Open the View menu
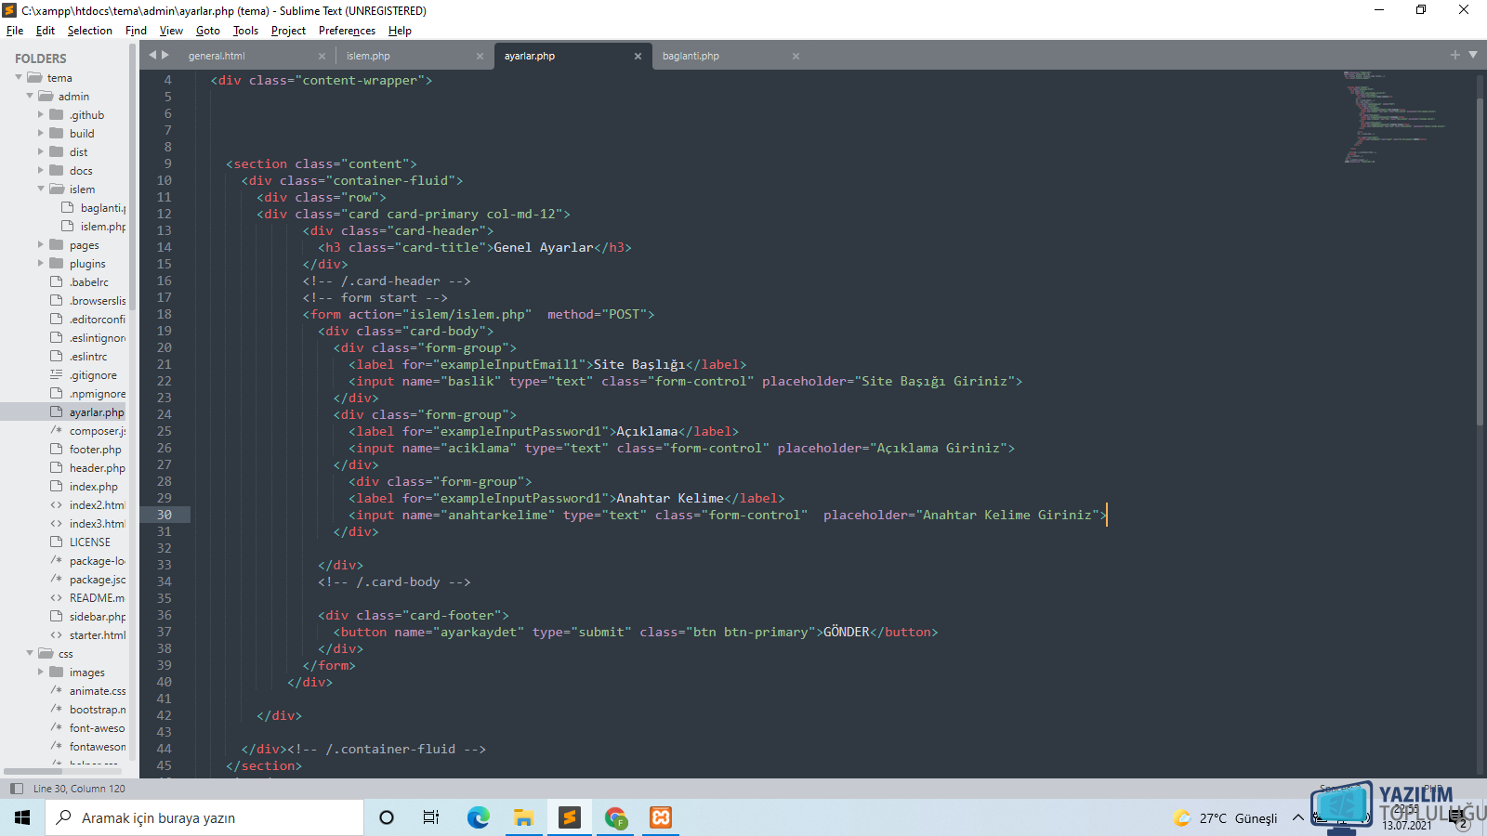The width and height of the screenshot is (1487, 836). [171, 31]
